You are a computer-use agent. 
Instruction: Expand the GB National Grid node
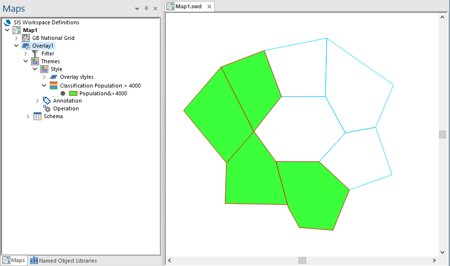pos(17,38)
